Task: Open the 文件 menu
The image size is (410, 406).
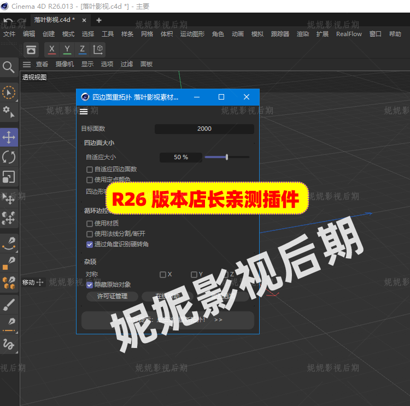Action: coord(9,34)
